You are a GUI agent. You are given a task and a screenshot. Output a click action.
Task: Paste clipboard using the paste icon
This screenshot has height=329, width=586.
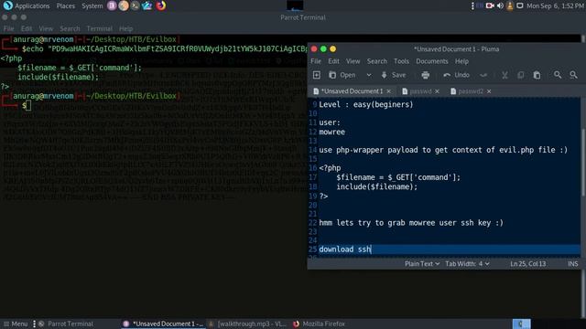tap(537, 75)
